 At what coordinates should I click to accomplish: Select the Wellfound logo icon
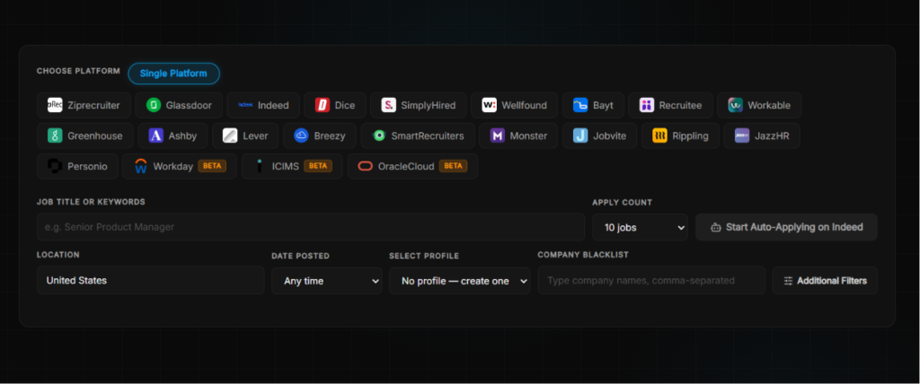490,106
